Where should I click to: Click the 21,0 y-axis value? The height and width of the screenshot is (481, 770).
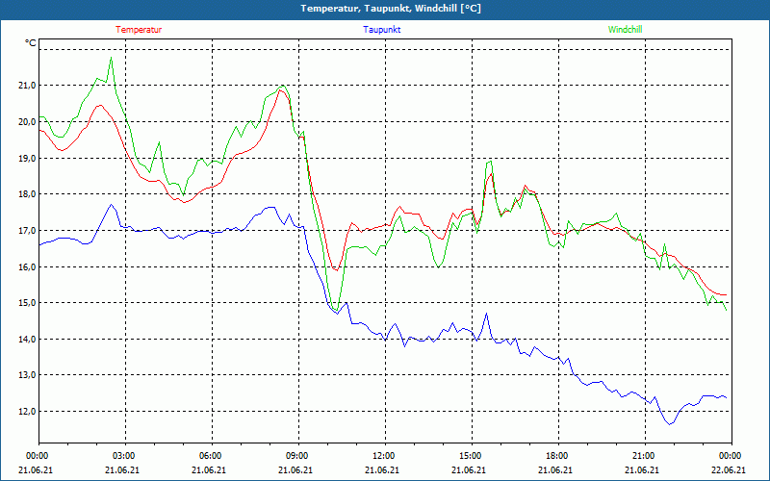coord(27,86)
